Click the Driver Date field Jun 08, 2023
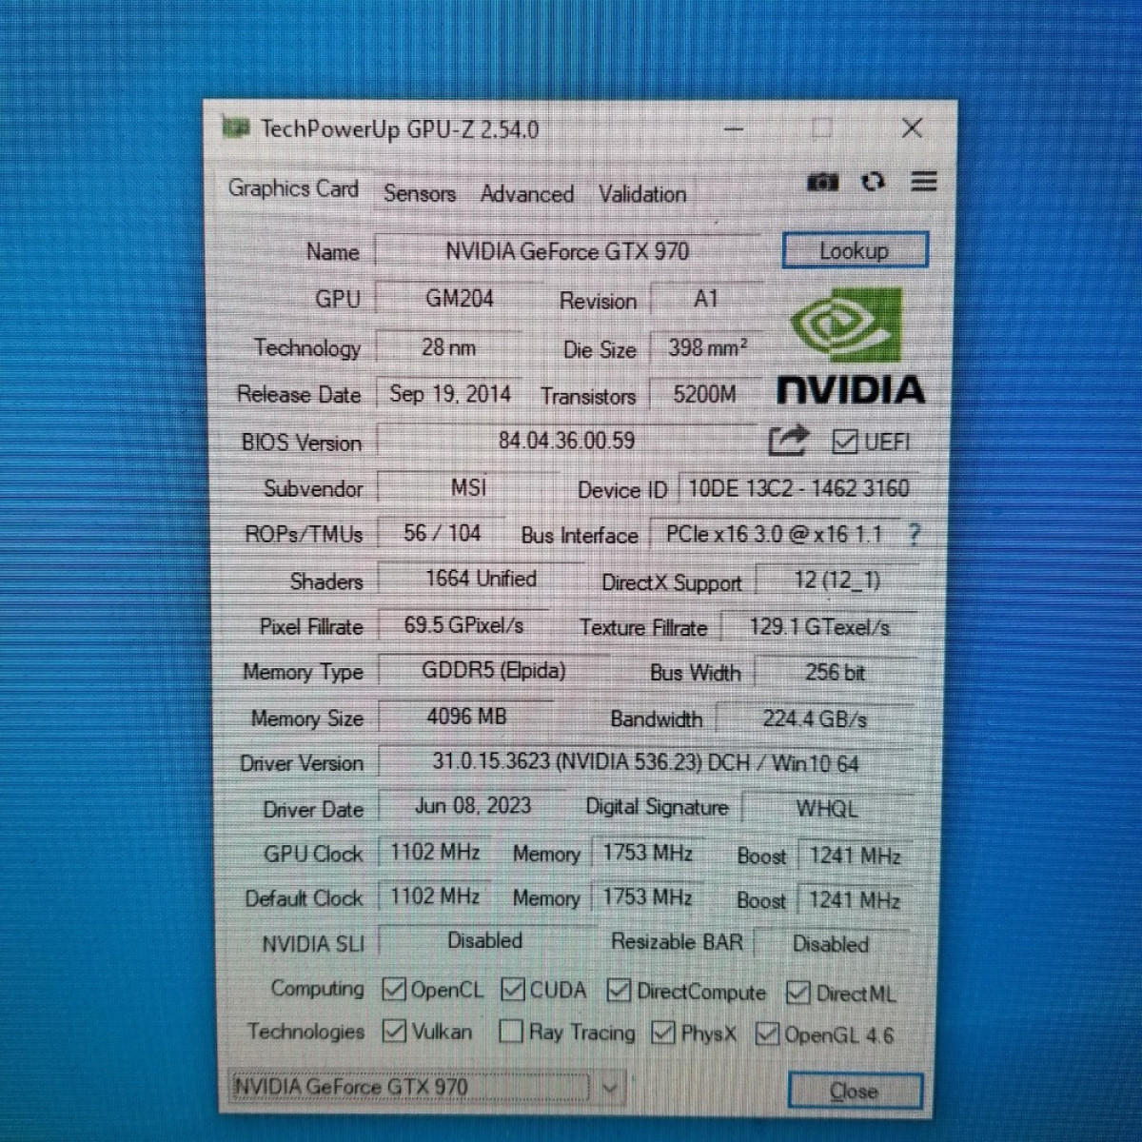 coord(473,807)
